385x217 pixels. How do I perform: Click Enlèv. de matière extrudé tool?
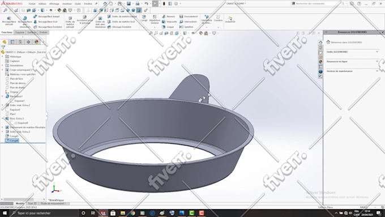tap(70, 22)
